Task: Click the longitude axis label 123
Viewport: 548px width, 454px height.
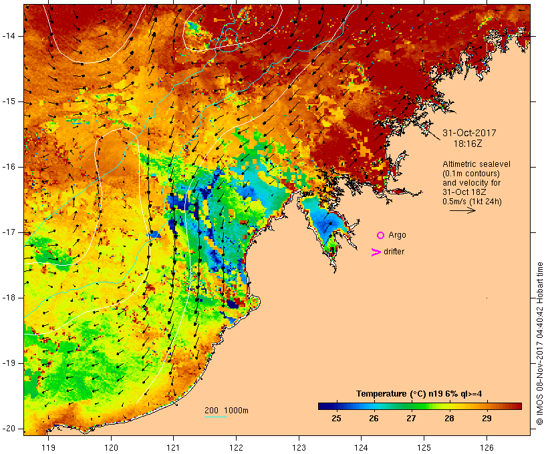Action: [299, 447]
